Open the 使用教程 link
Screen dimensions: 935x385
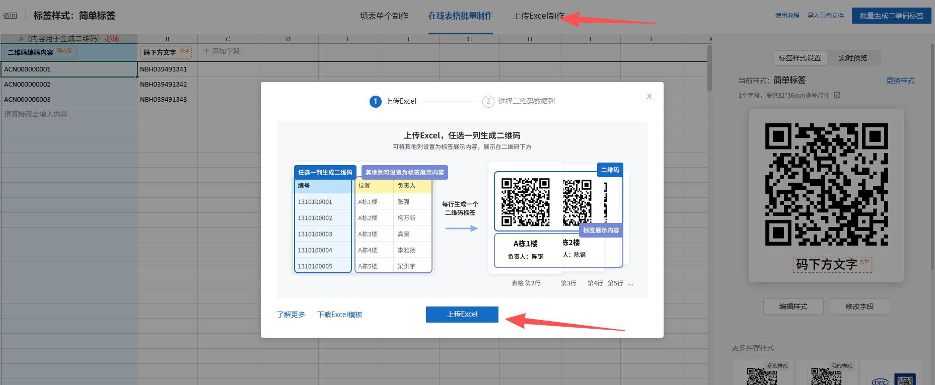(x=787, y=16)
